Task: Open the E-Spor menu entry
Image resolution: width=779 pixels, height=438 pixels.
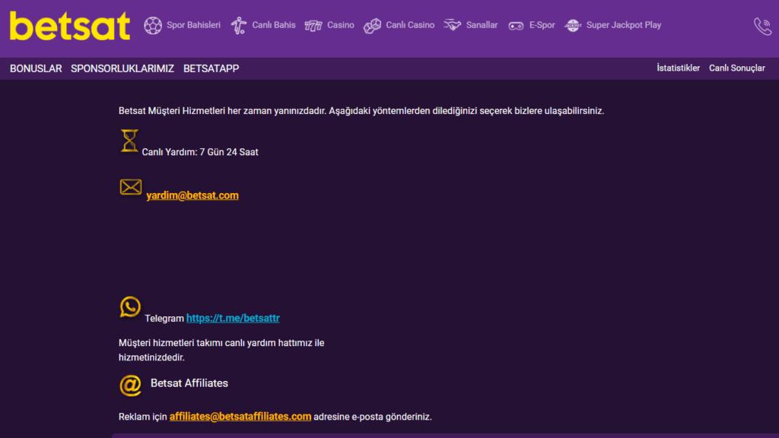Action: tap(542, 25)
